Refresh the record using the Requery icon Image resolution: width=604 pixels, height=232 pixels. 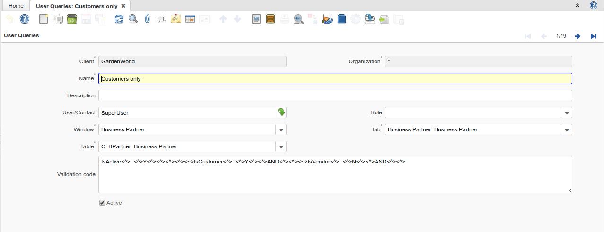119,19
